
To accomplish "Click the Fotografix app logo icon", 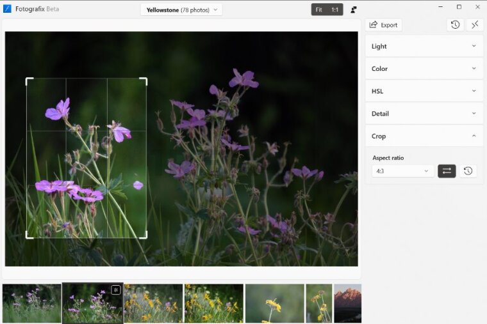I will 8,9.
